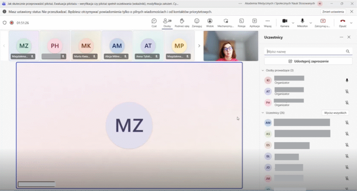Viewport: 357px width, 191px height.
Task: Expand the dropdown arrow next to Opuść
Action: click(x=351, y=21)
